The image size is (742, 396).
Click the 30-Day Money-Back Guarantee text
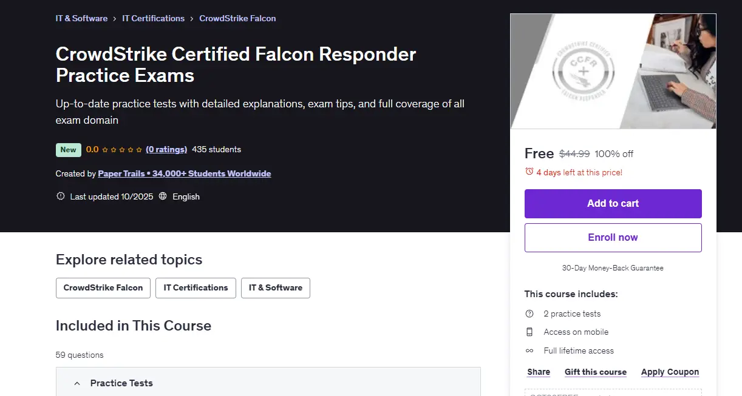pyautogui.click(x=613, y=267)
